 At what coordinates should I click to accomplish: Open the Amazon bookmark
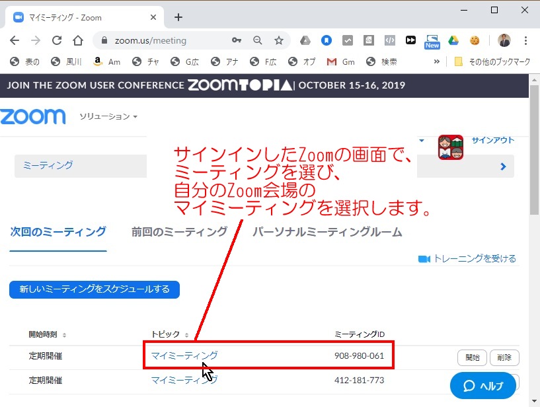click(107, 61)
